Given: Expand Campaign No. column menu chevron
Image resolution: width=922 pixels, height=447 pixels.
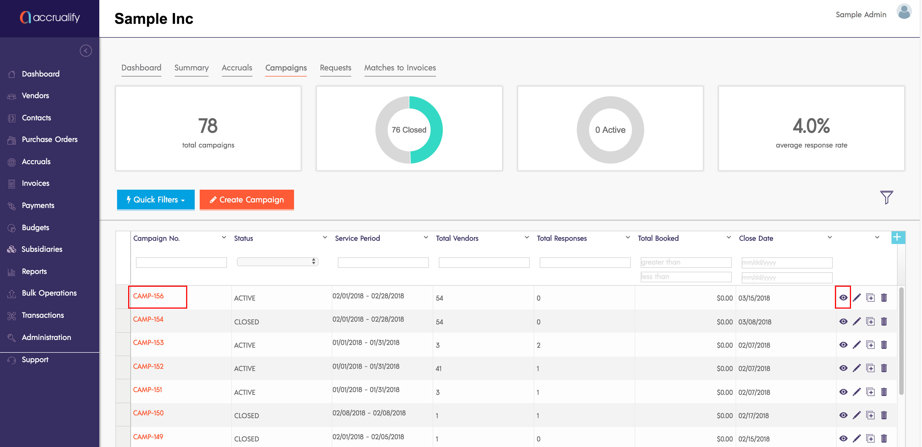Looking at the screenshot, I should coord(224,238).
